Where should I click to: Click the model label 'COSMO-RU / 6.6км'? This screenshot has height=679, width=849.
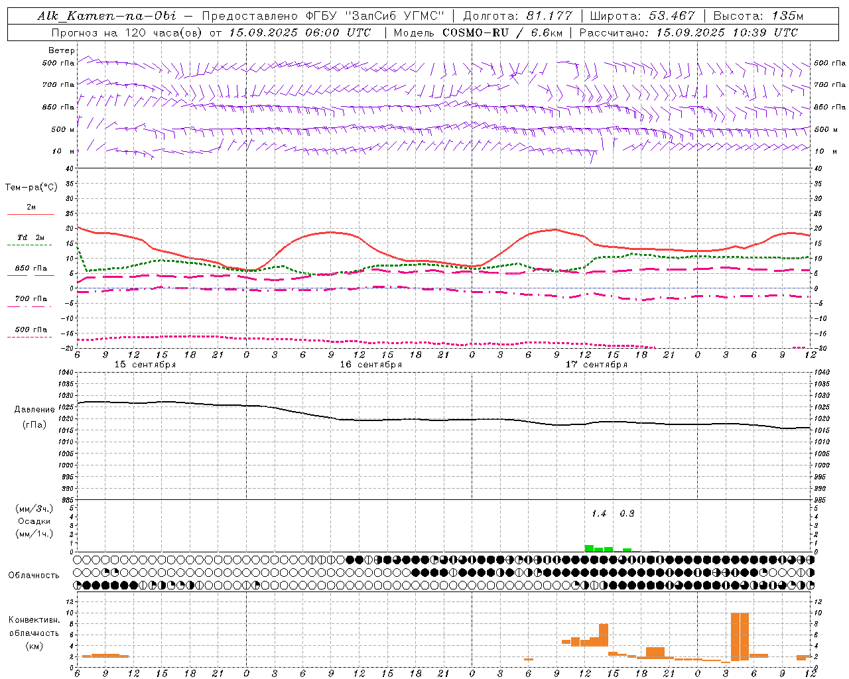pos(502,32)
